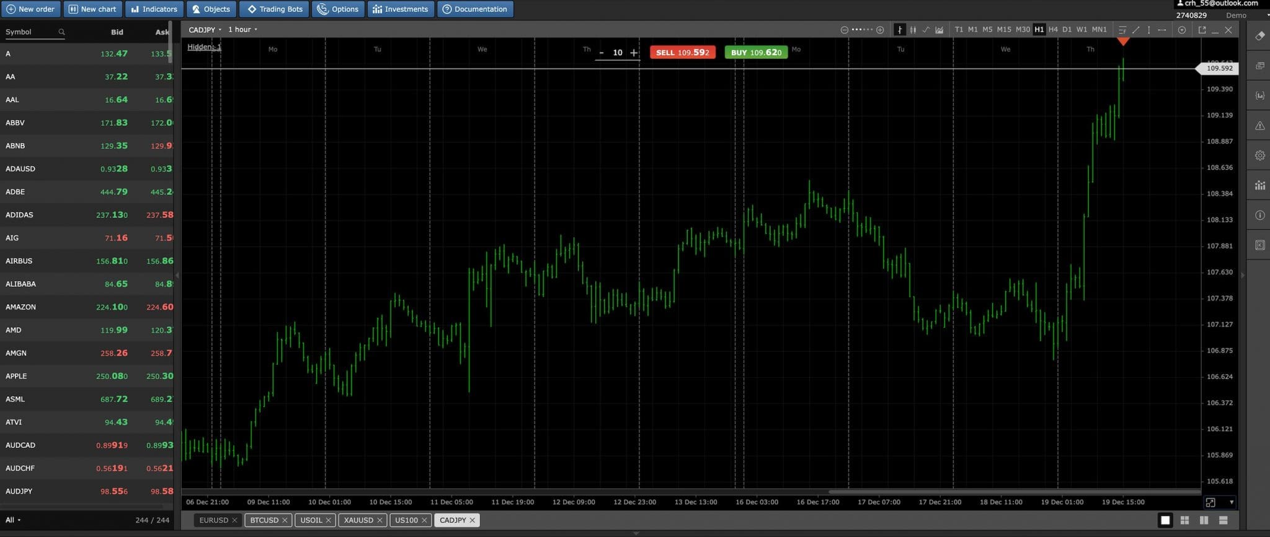Click the New chart button

click(92, 9)
